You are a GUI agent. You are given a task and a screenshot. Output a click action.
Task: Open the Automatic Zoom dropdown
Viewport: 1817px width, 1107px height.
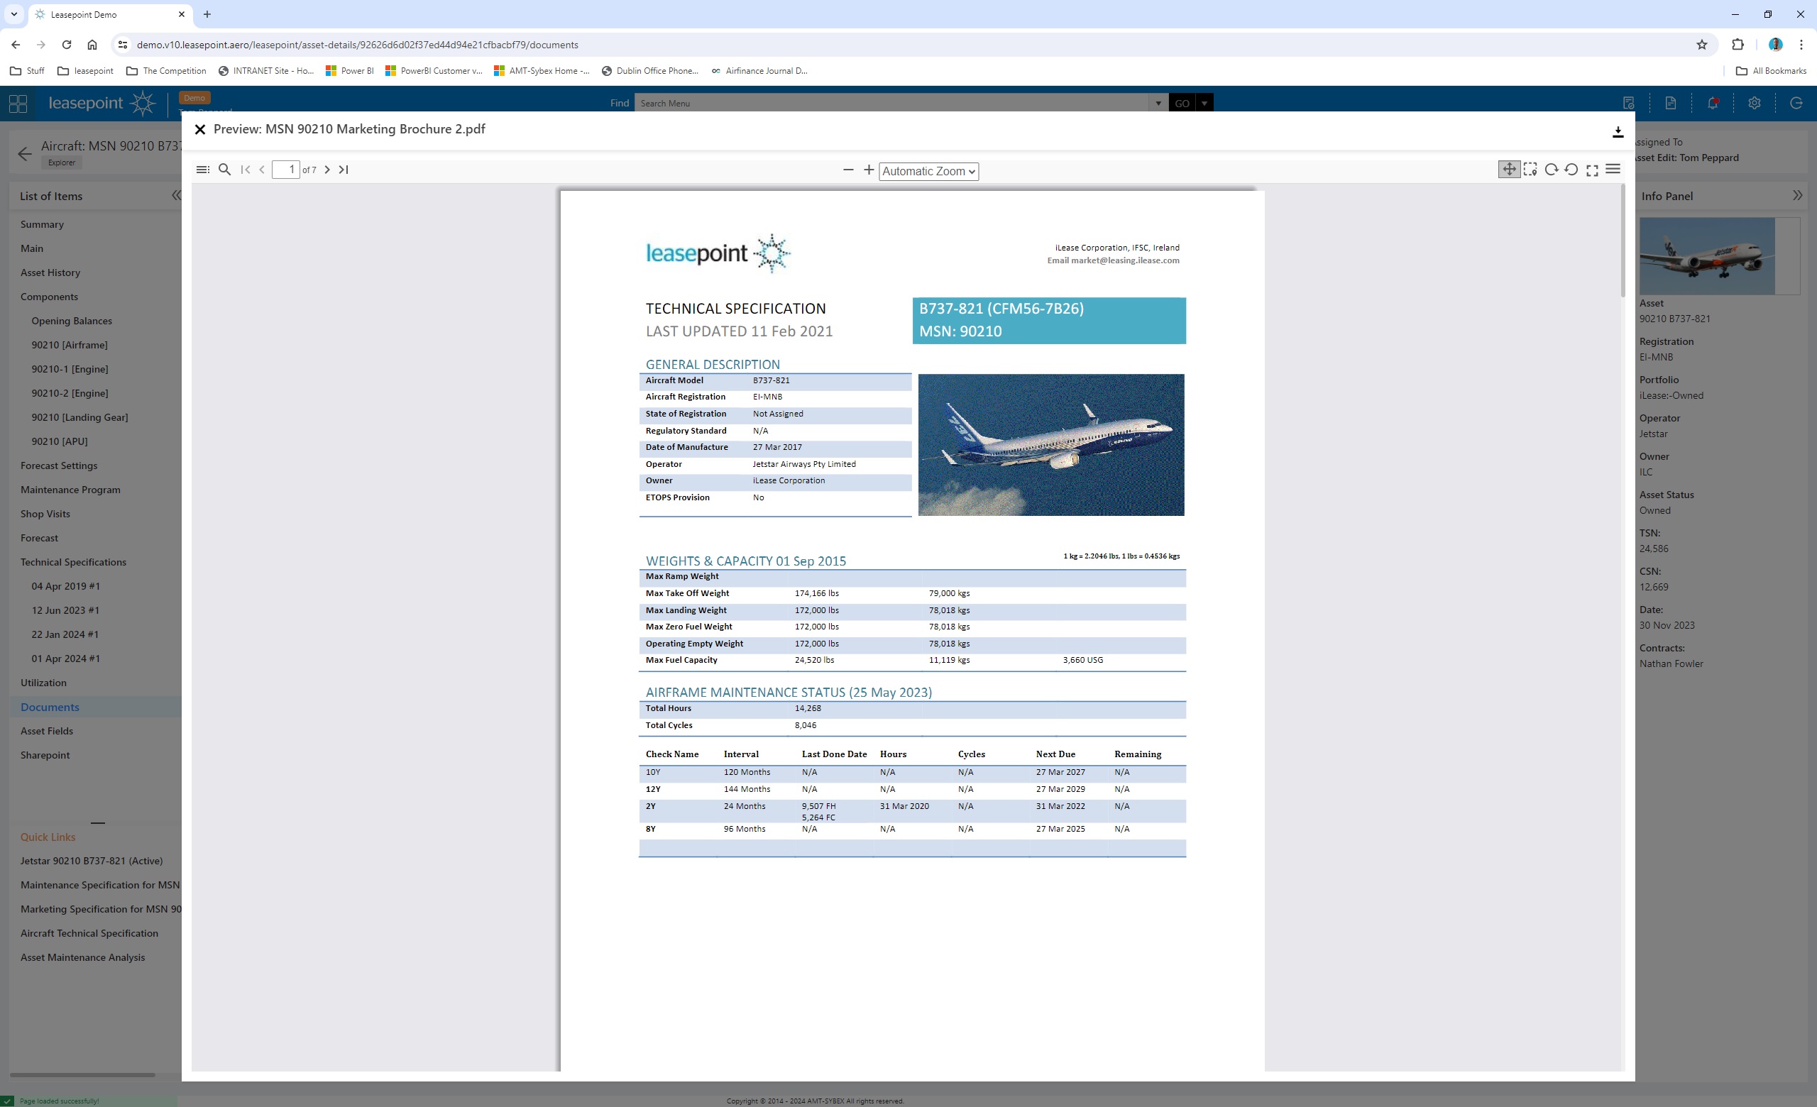coord(928,171)
